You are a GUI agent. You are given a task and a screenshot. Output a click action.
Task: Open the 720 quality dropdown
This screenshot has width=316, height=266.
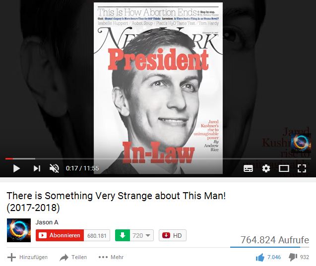[142, 235]
